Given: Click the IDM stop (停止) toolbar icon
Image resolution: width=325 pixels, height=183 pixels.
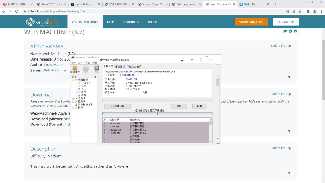Looking at the screenshot, I should (x=96, y=69).
